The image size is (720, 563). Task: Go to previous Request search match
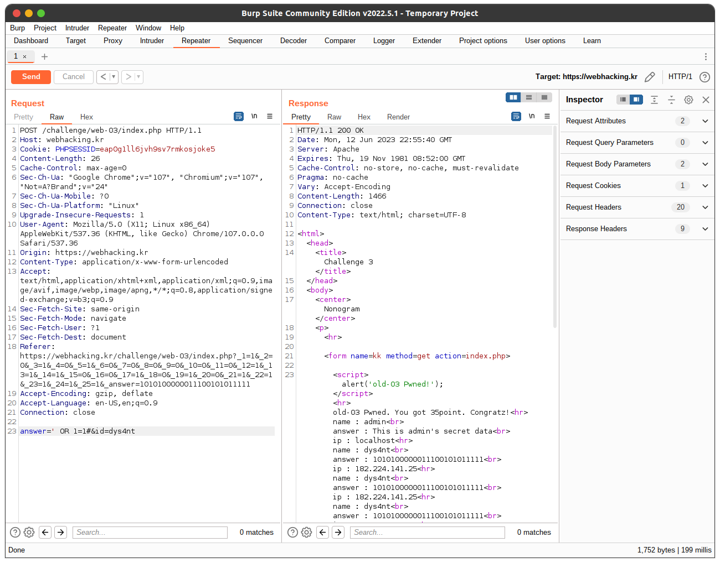click(x=45, y=532)
